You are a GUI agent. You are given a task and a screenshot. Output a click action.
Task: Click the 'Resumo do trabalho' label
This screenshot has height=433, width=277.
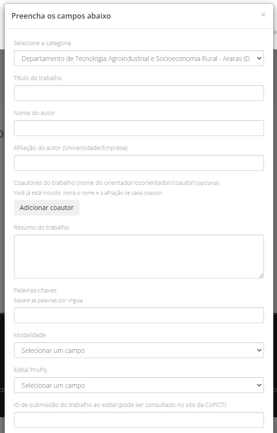pyautogui.click(x=41, y=228)
